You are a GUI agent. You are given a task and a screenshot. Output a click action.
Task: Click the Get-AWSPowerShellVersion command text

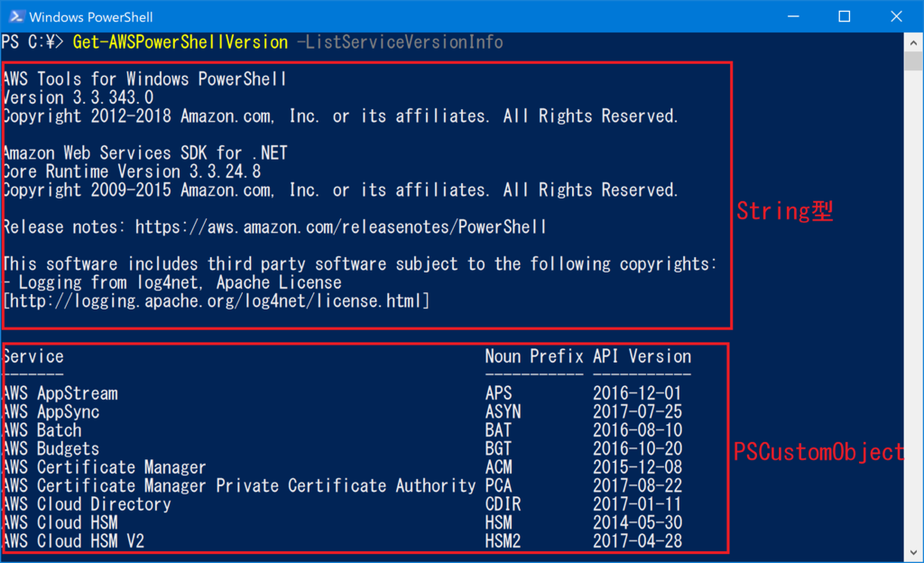point(180,42)
